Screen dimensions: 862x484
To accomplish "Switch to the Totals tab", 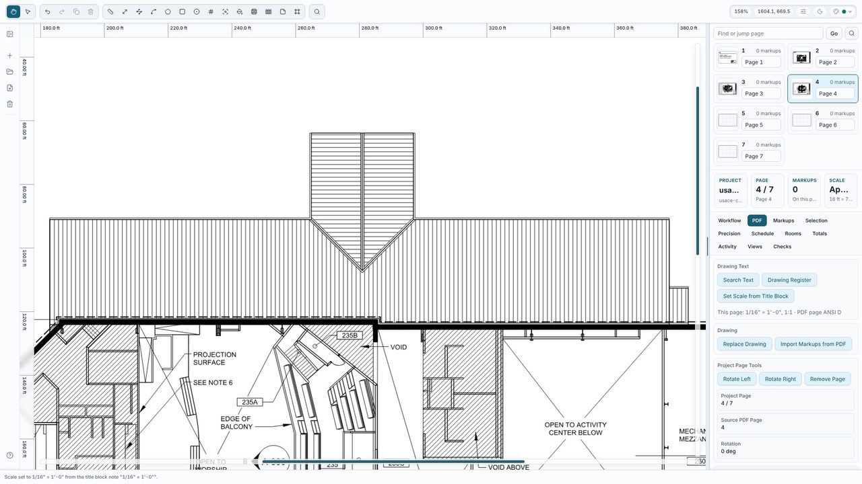I will (820, 233).
